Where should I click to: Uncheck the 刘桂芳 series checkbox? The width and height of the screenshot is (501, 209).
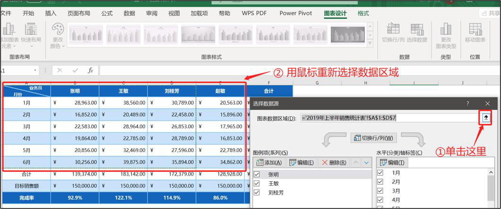[x=257, y=193]
